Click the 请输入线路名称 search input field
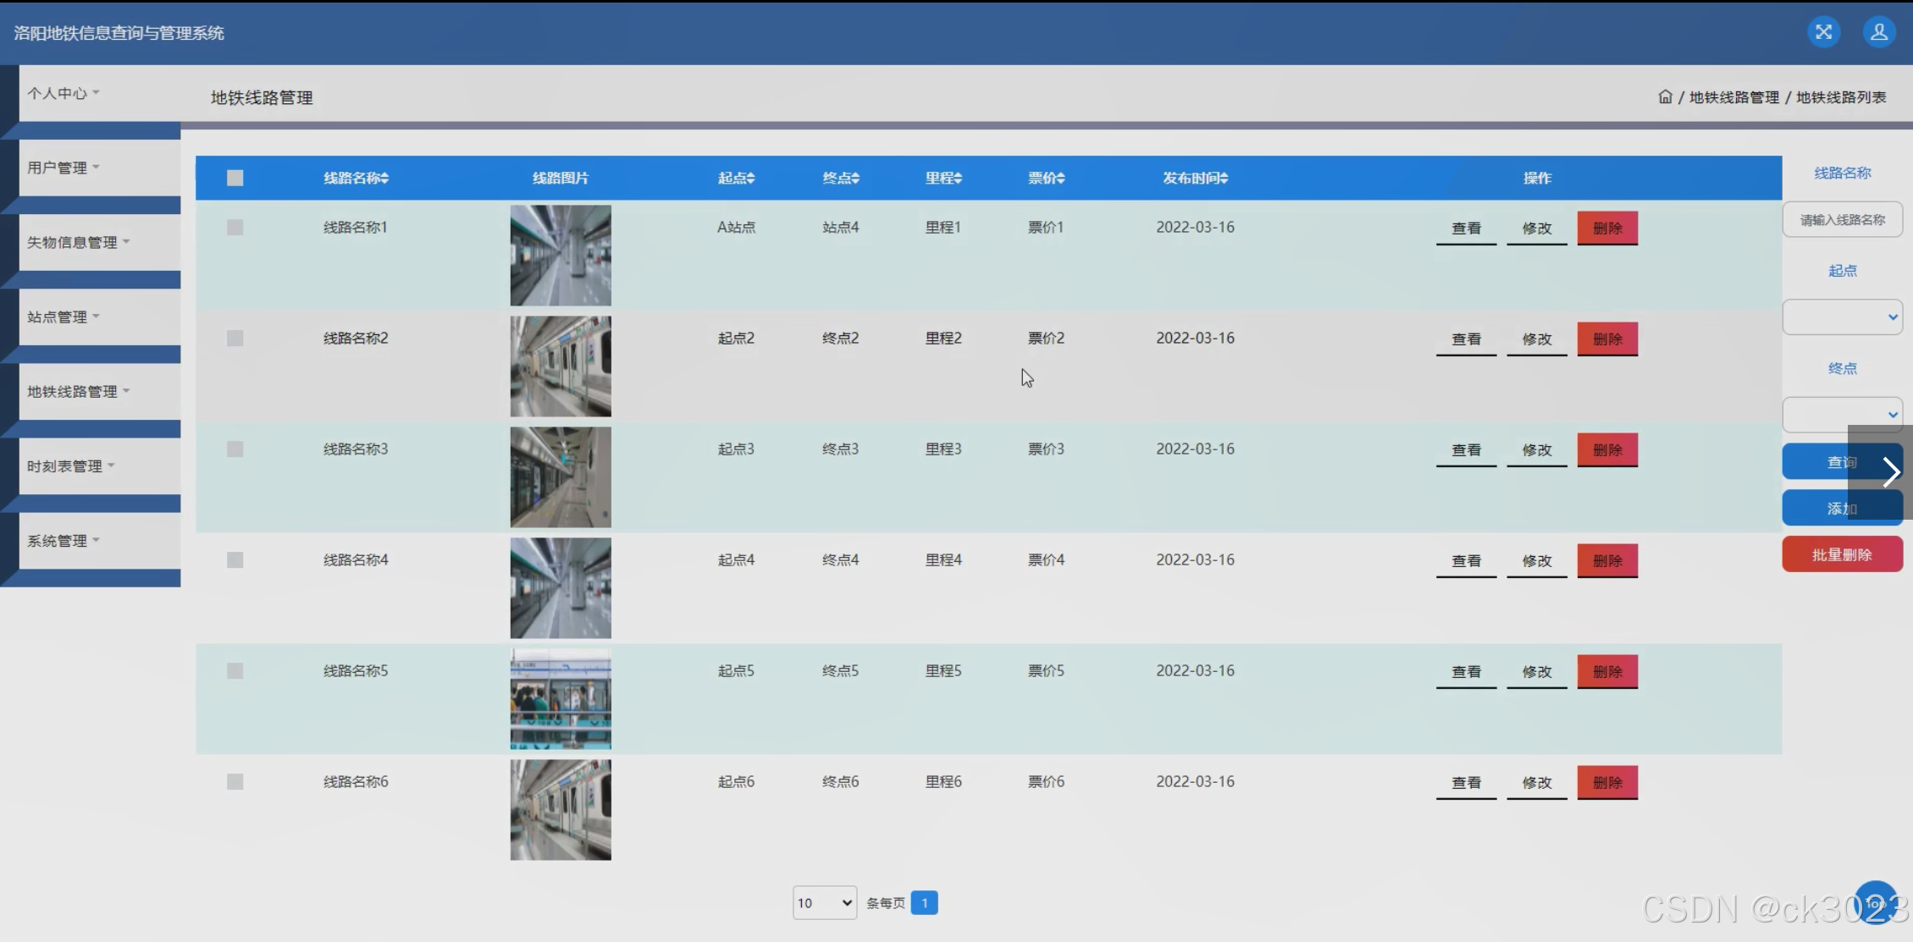 click(x=1842, y=220)
